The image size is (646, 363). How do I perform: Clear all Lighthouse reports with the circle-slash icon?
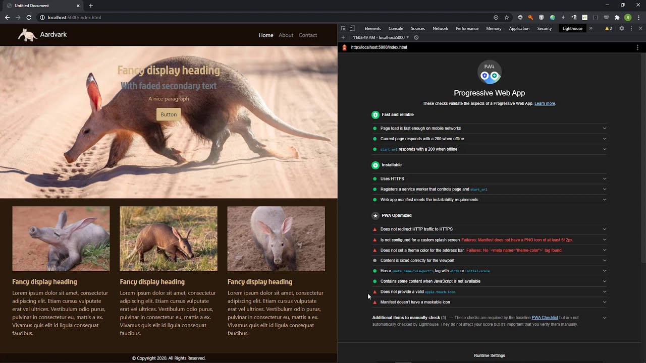(416, 37)
